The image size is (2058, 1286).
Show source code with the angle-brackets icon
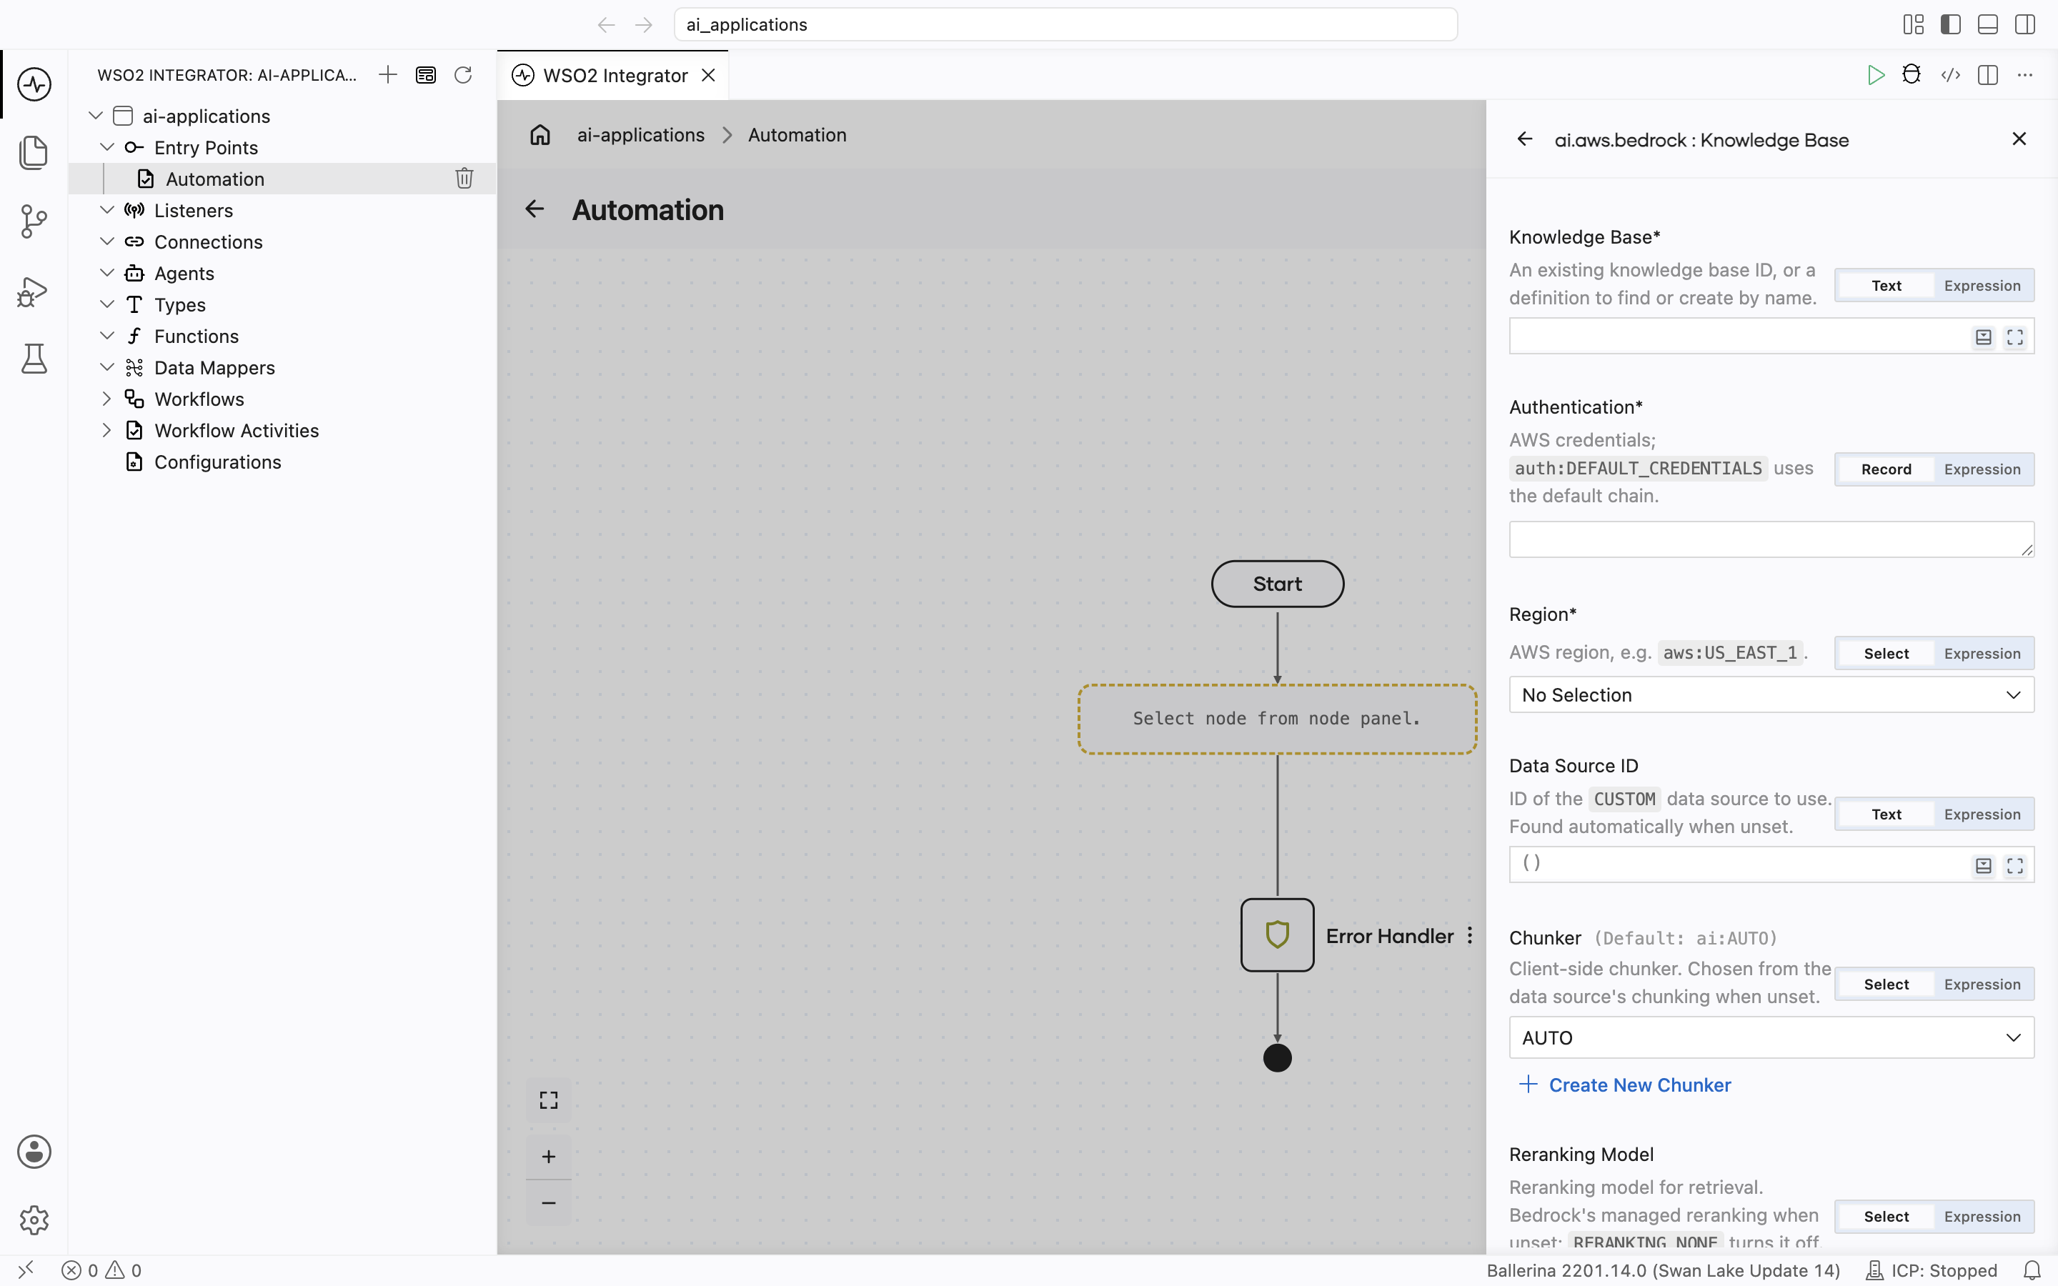click(1951, 75)
